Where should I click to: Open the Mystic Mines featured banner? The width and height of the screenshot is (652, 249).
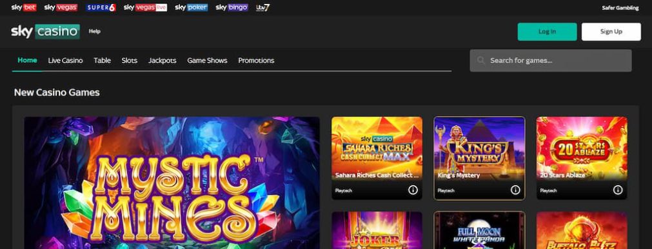tap(172, 183)
